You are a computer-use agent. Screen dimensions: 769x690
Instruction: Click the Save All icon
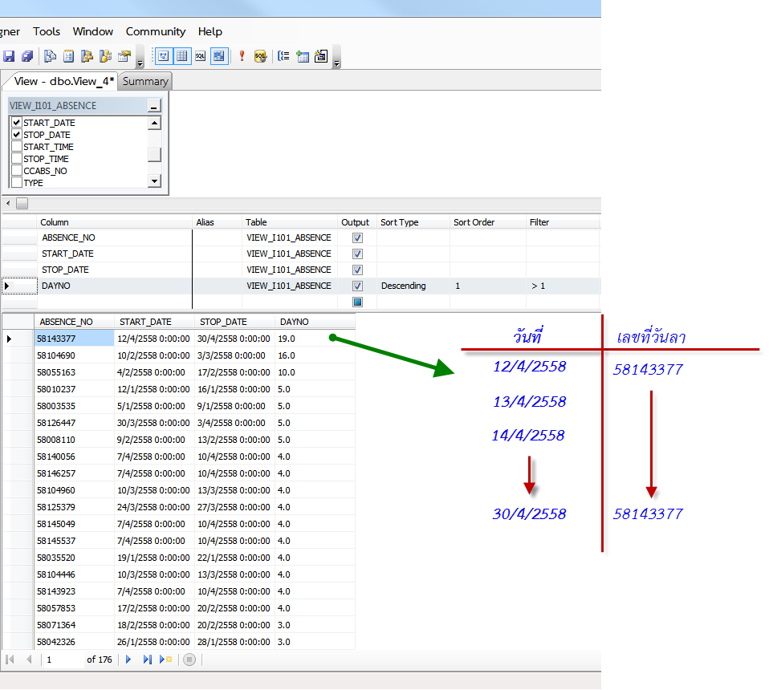(x=27, y=56)
